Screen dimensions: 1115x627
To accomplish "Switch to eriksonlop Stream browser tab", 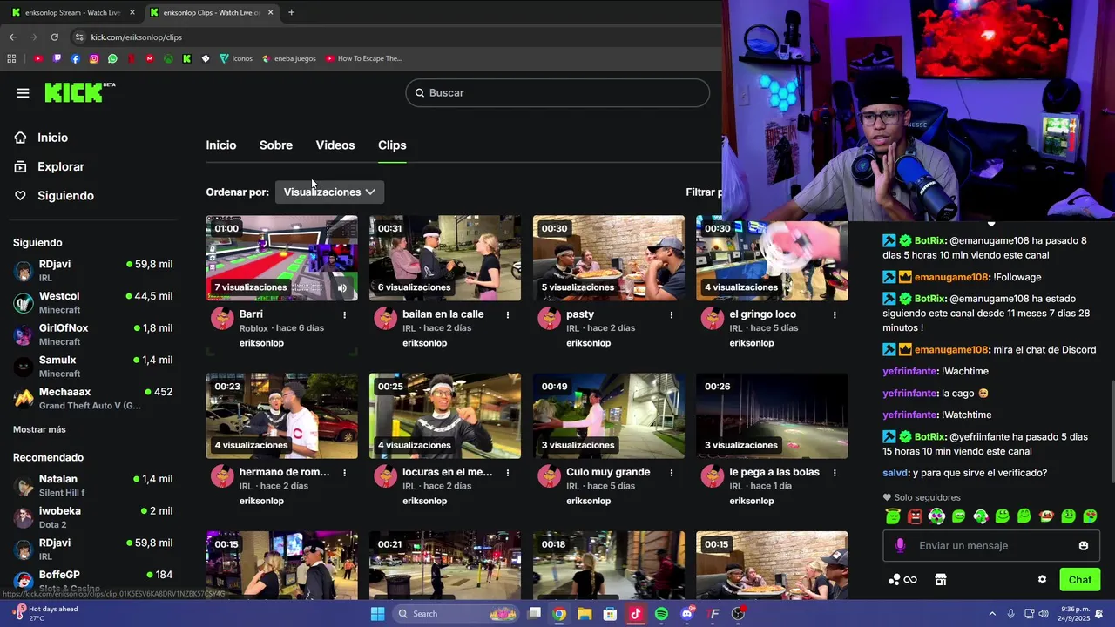I will coord(72,12).
